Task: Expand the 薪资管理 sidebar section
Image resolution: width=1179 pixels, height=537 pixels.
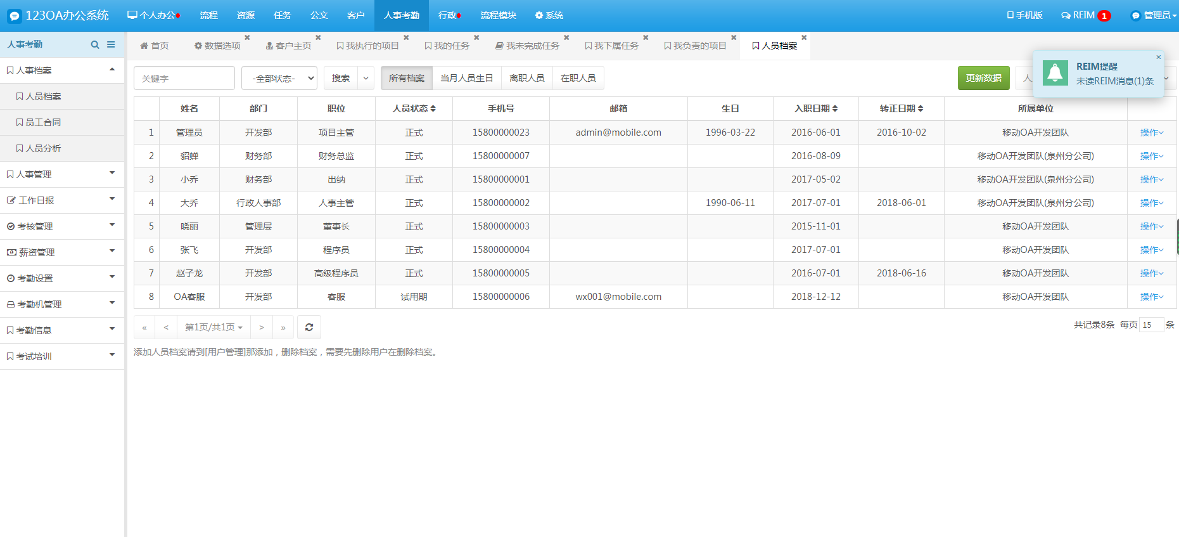Action: [x=62, y=252]
